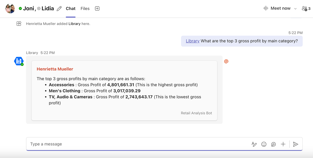Open the participants list showing 3 people
Image resolution: width=313 pixels, height=158 pixels.
[x=306, y=8]
